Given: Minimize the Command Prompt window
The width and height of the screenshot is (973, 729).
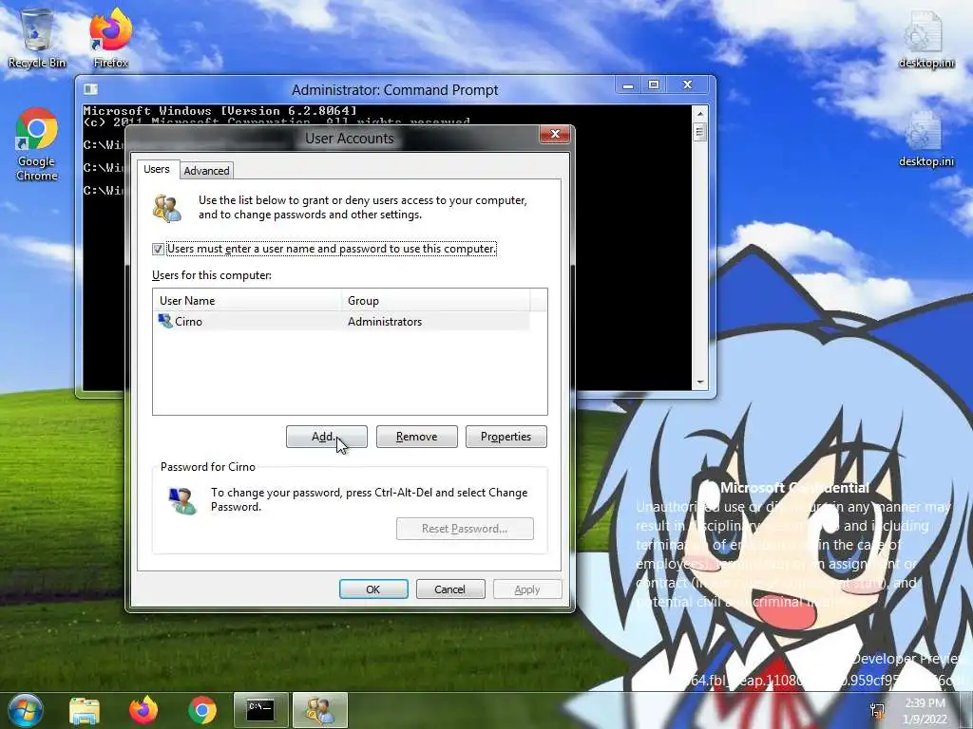Looking at the screenshot, I should [x=628, y=84].
